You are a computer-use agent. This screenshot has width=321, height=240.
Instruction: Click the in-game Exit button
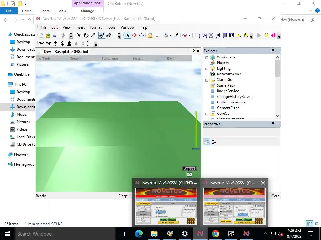coord(170,58)
